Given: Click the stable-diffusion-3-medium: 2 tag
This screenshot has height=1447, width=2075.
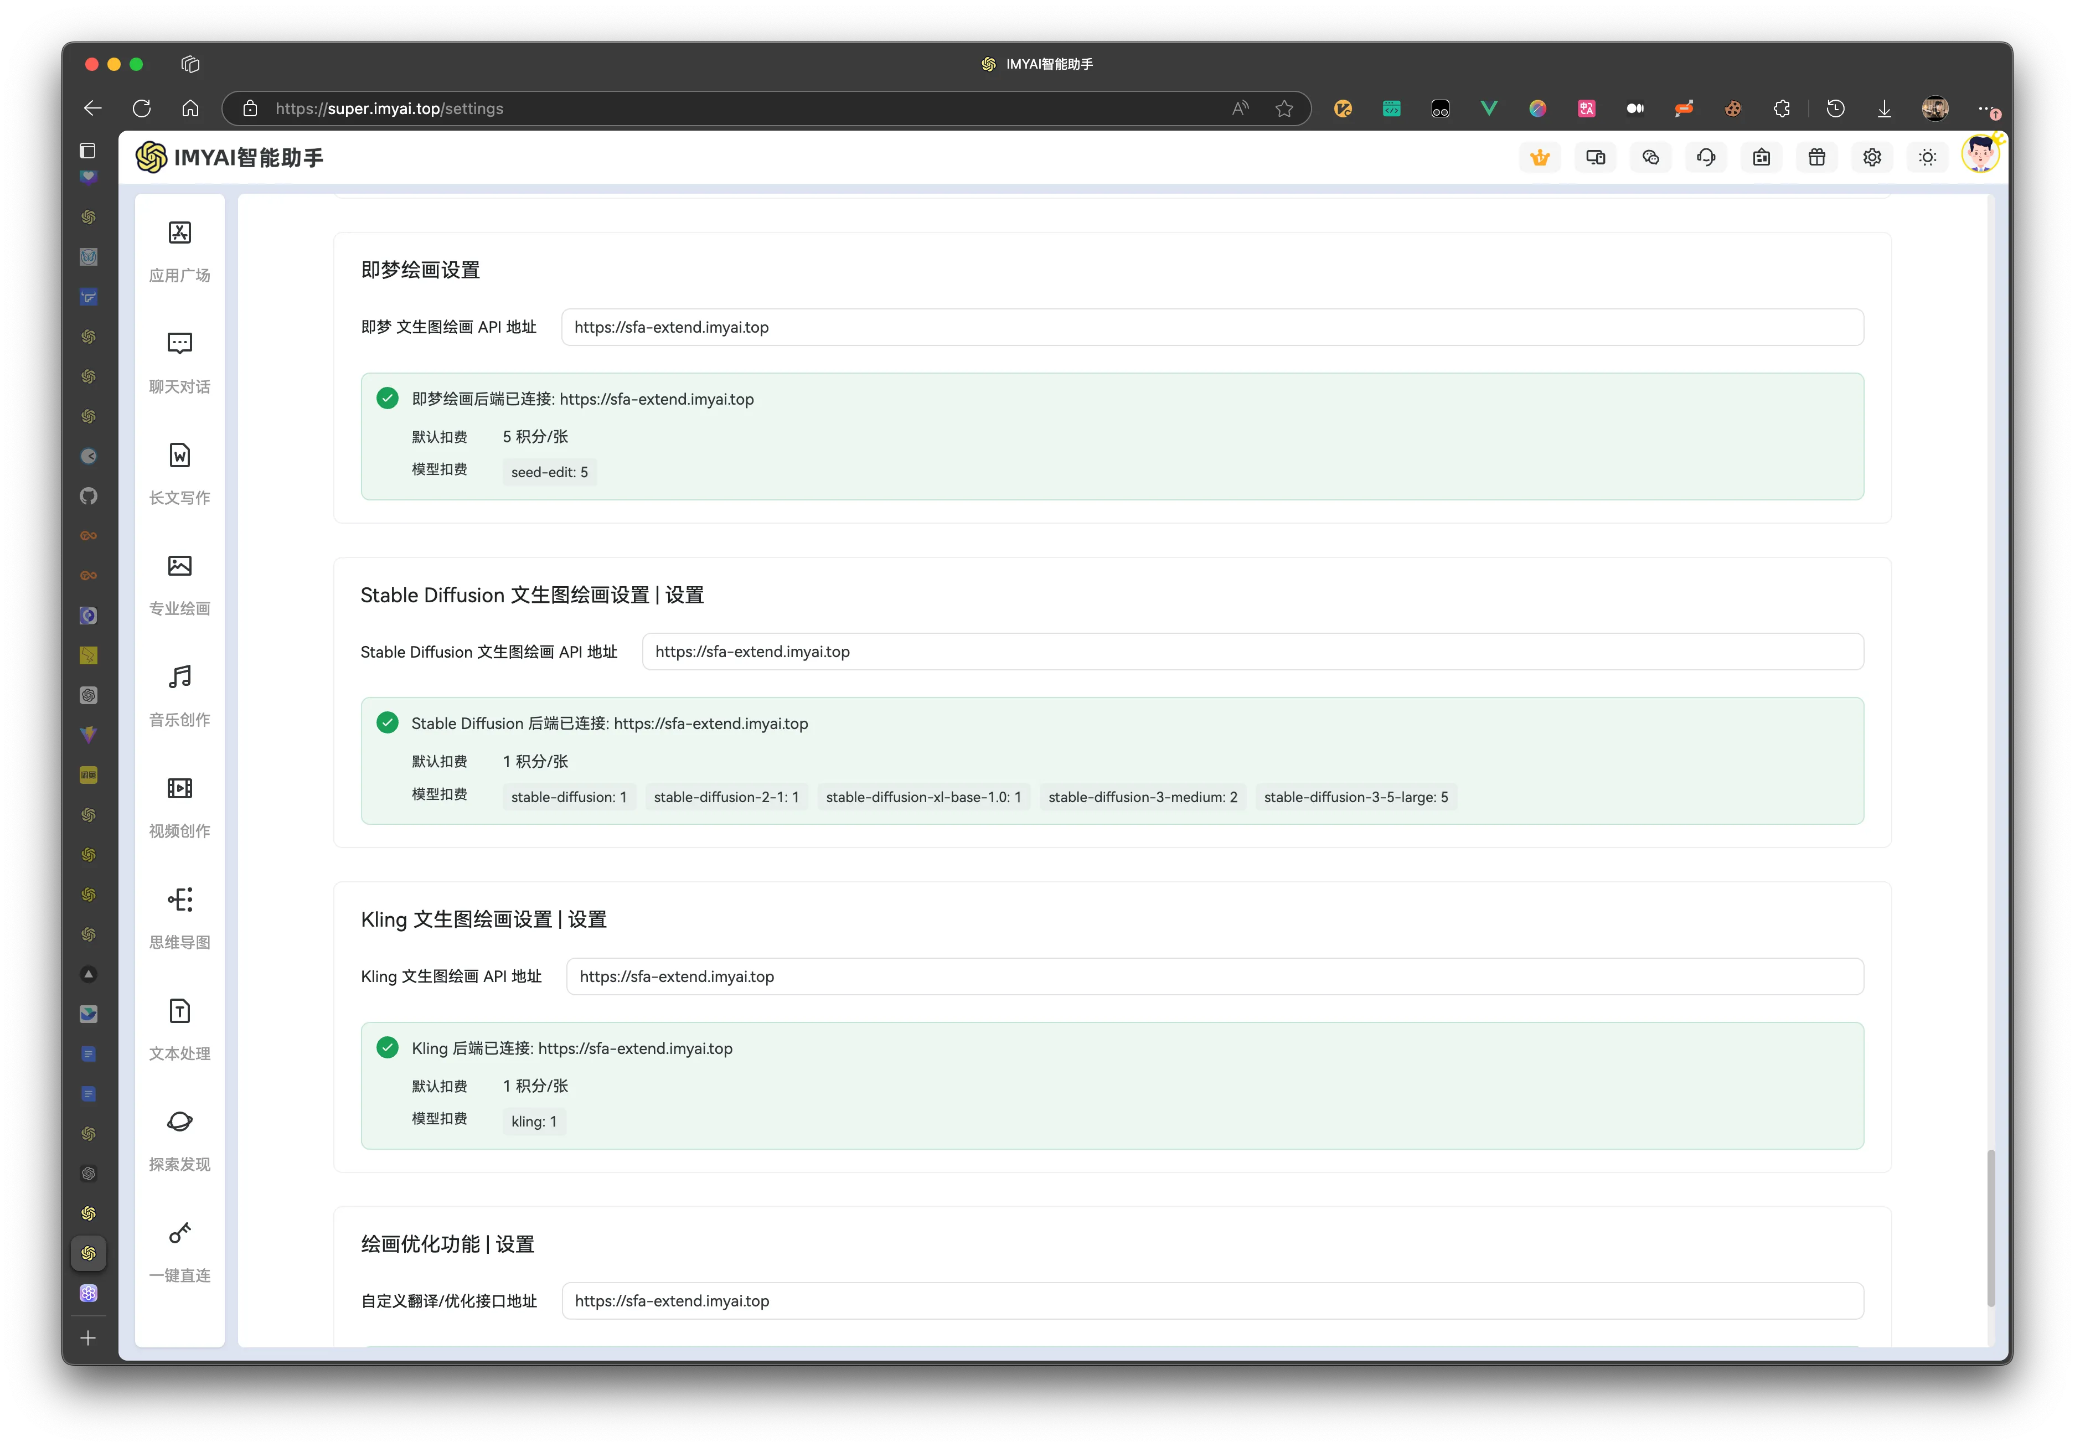Looking at the screenshot, I should tap(1142, 797).
